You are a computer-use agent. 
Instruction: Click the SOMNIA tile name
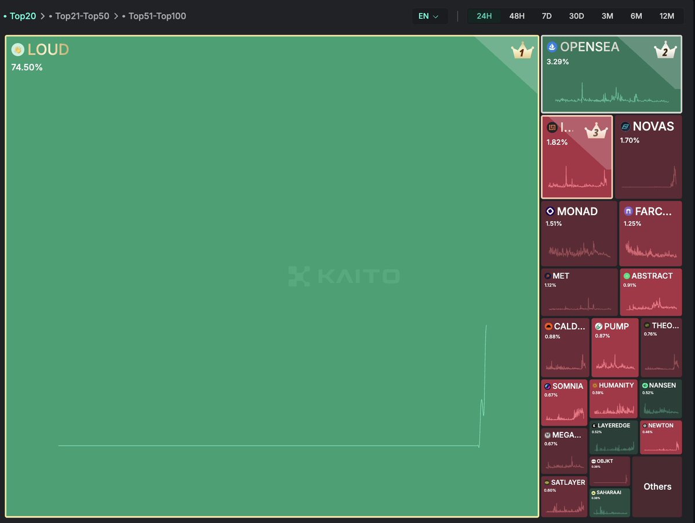point(567,386)
